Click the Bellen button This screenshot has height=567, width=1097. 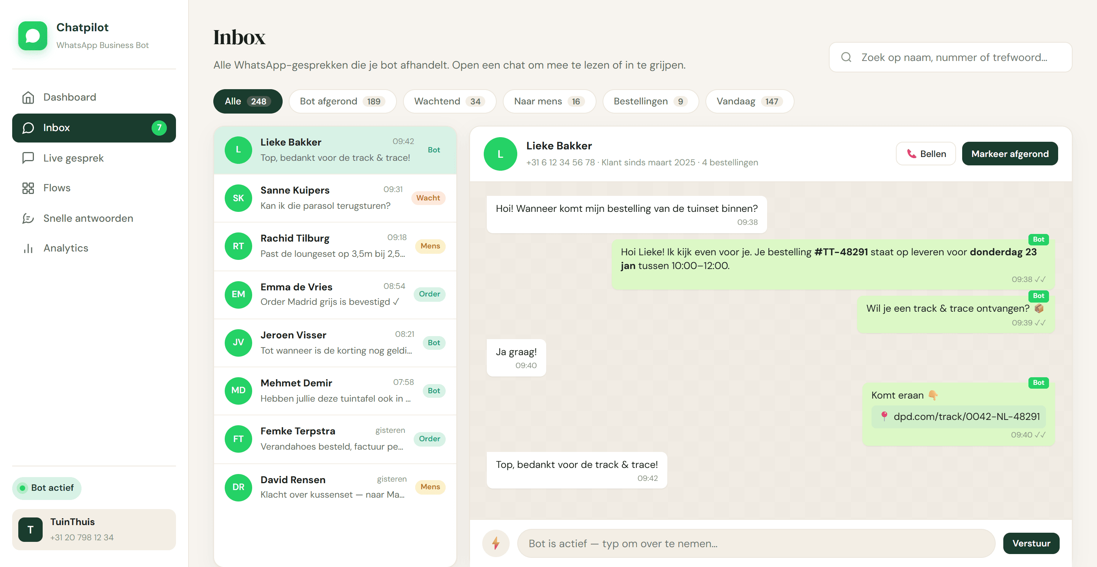(x=926, y=154)
